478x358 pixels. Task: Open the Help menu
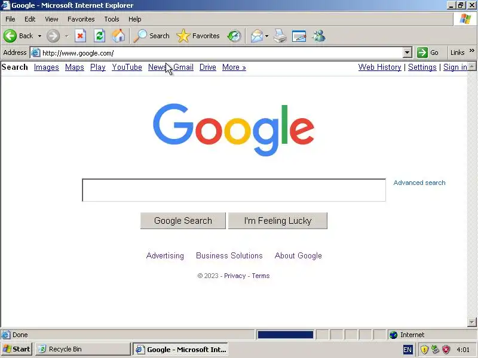coord(135,19)
